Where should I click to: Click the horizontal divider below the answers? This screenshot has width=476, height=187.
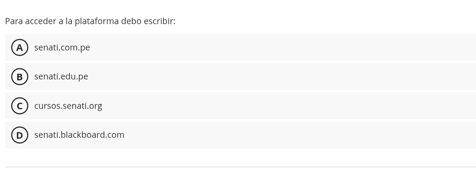point(241,167)
